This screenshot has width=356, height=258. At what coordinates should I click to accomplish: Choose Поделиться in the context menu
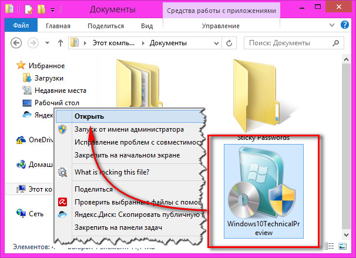130,189
